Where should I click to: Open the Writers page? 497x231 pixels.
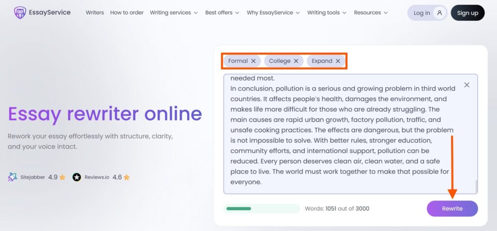pos(95,13)
